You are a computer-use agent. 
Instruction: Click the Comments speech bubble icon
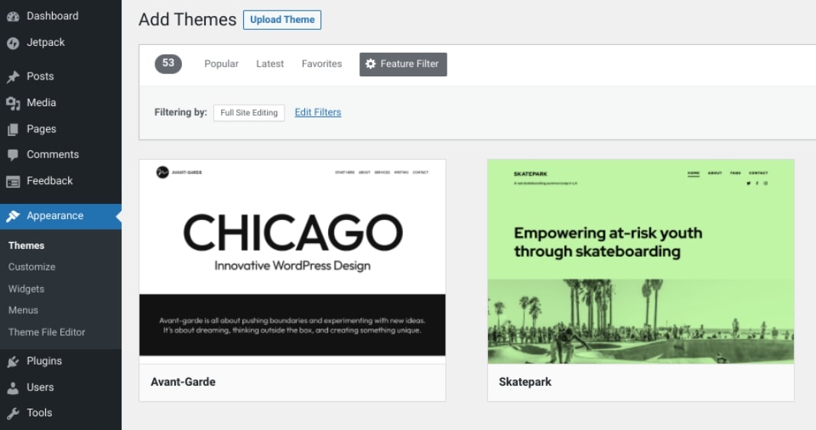point(13,155)
